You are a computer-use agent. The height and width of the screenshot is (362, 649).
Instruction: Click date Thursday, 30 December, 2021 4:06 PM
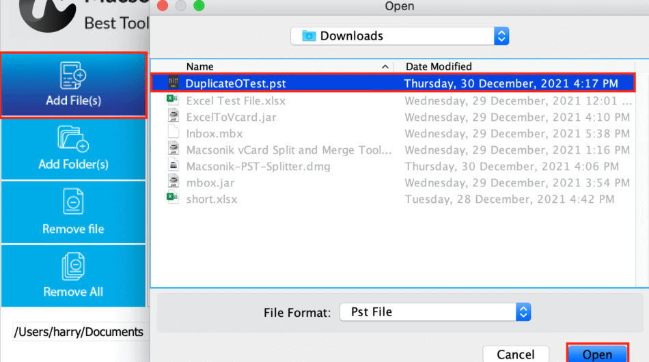click(x=512, y=166)
